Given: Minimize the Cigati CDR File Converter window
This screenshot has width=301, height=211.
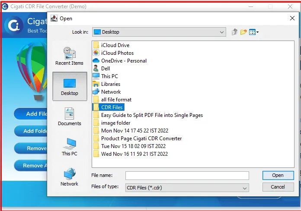Looking at the screenshot, I should [251, 6].
